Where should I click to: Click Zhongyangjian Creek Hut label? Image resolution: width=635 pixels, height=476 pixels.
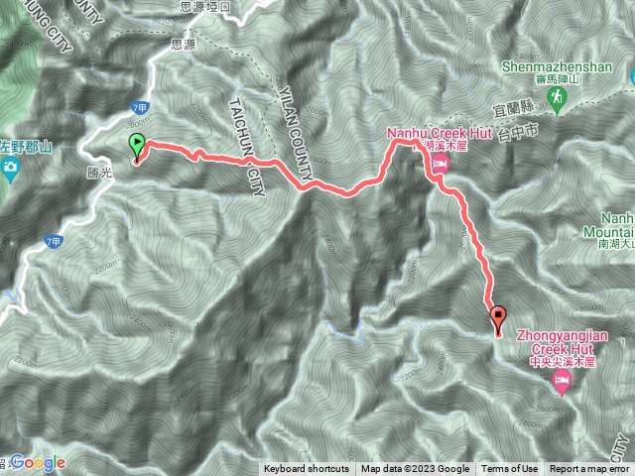(563, 342)
